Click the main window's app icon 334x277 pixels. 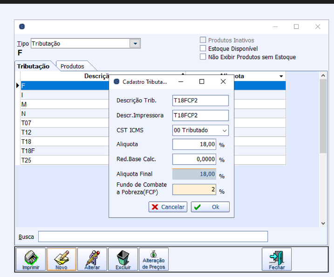point(22,27)
